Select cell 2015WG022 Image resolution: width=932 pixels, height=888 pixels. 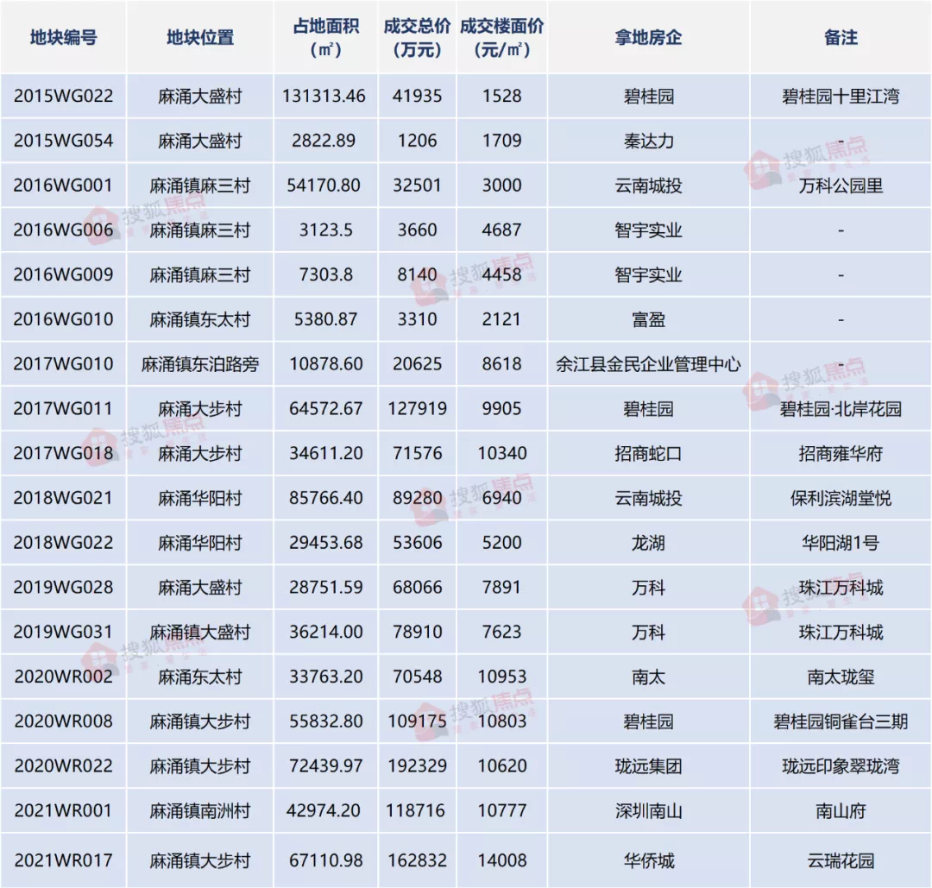click(64, 97)
